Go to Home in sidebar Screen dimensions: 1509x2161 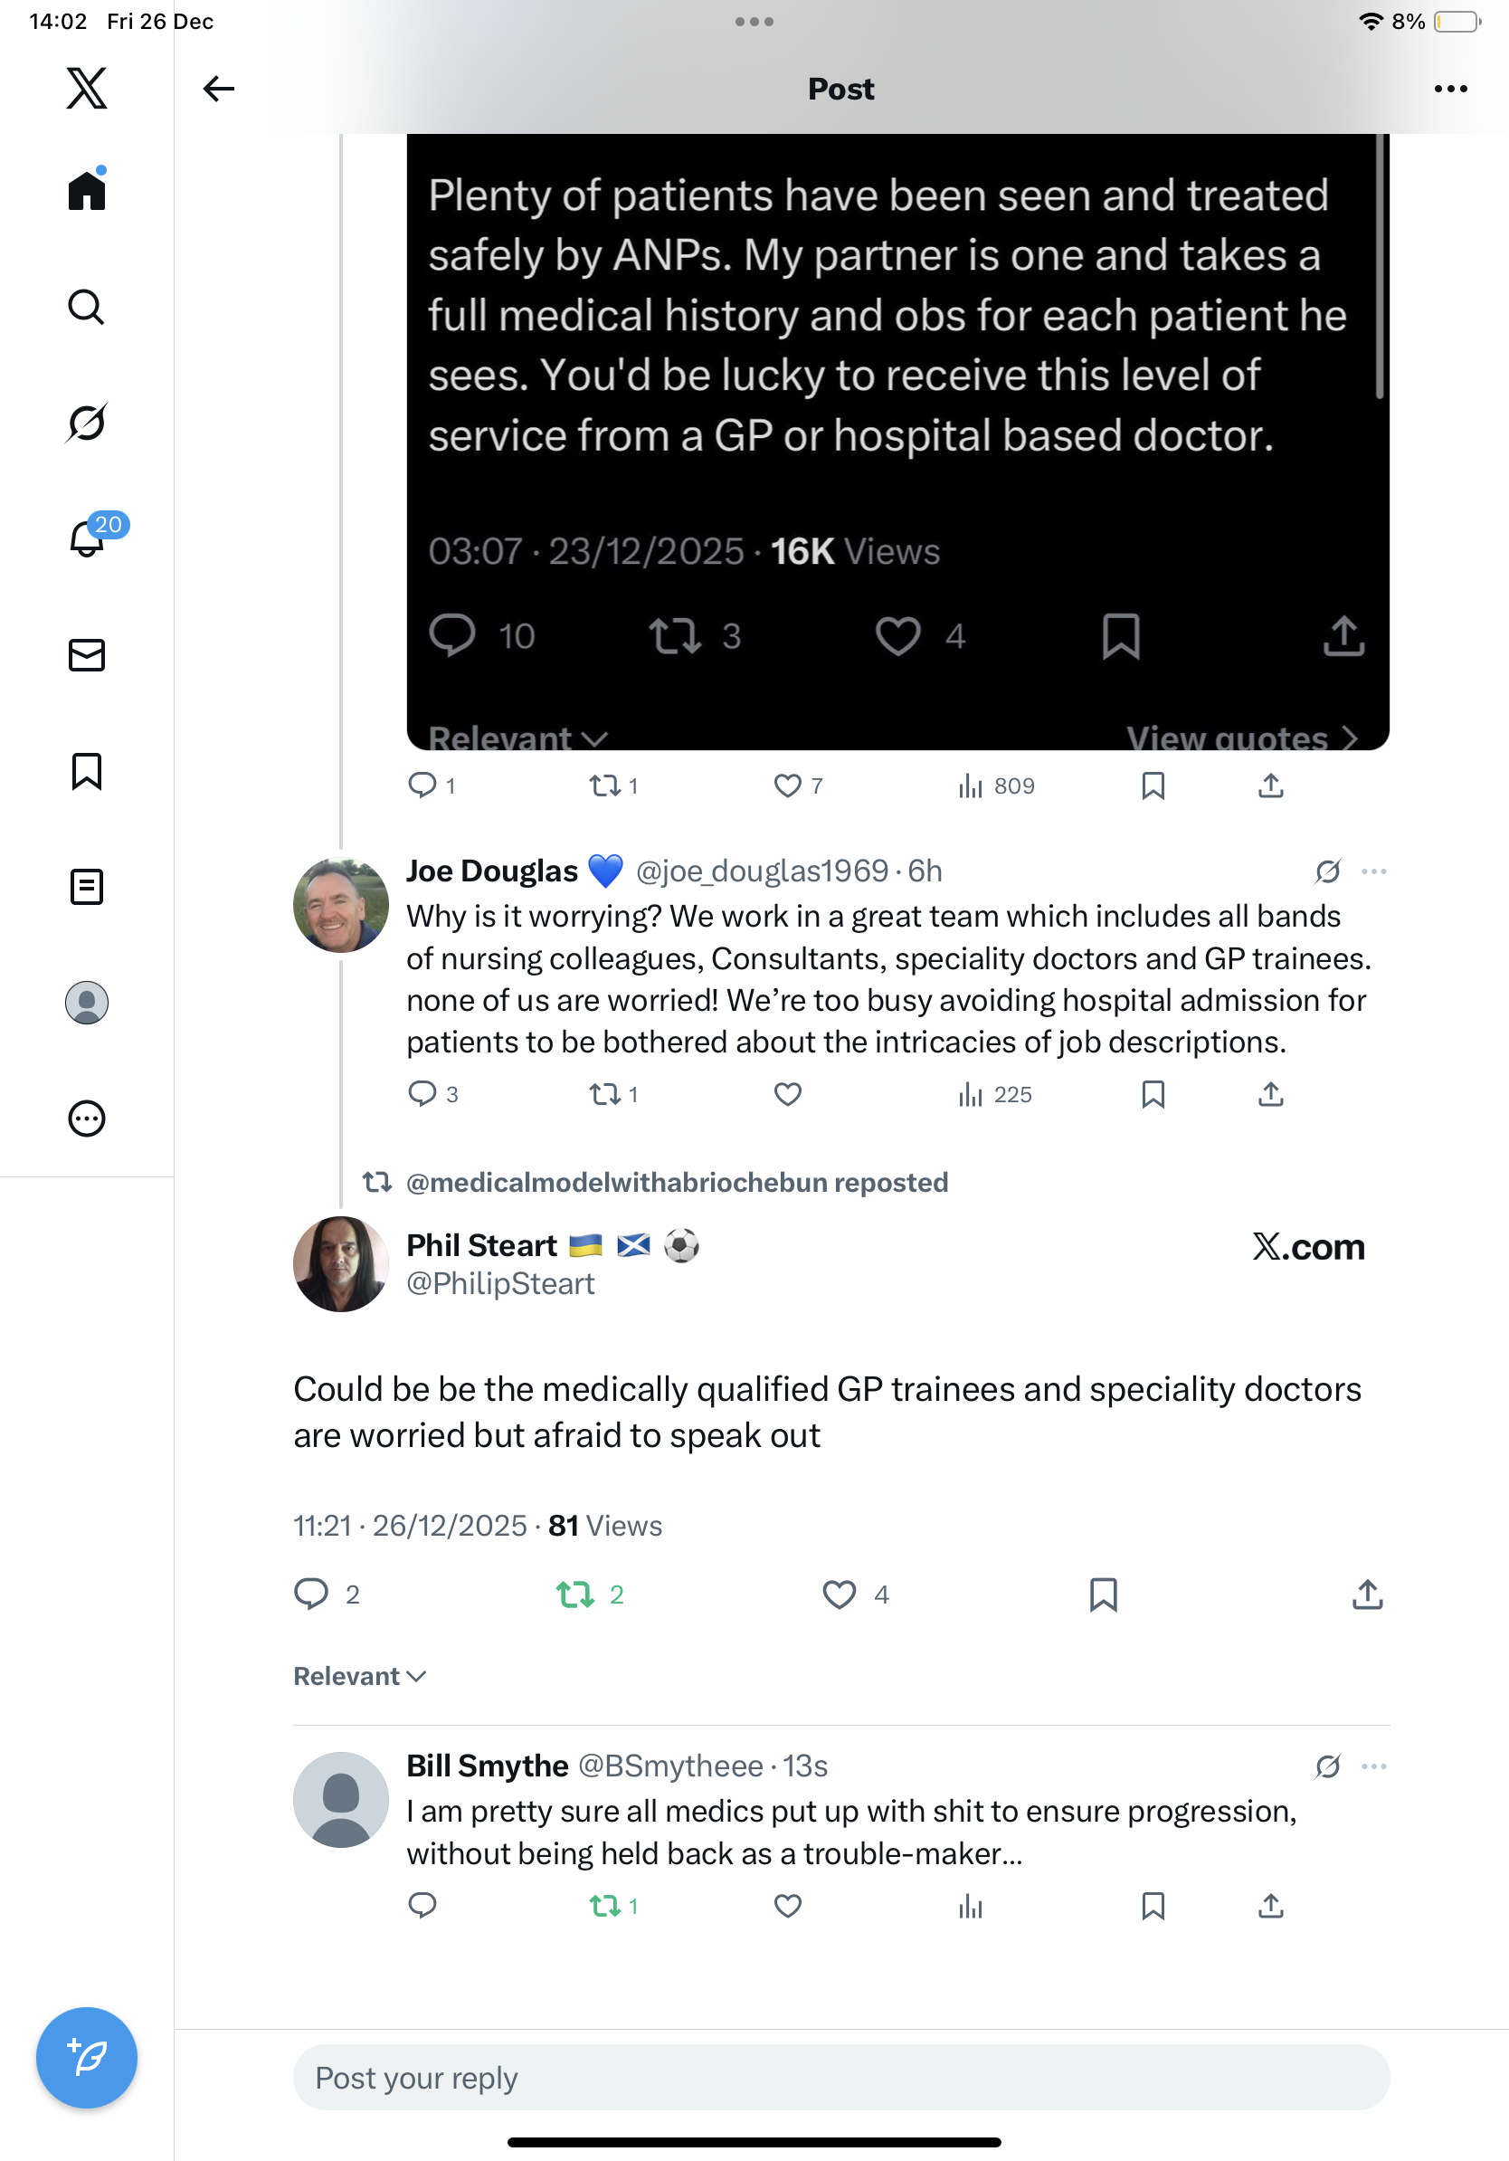pos(87,190)
